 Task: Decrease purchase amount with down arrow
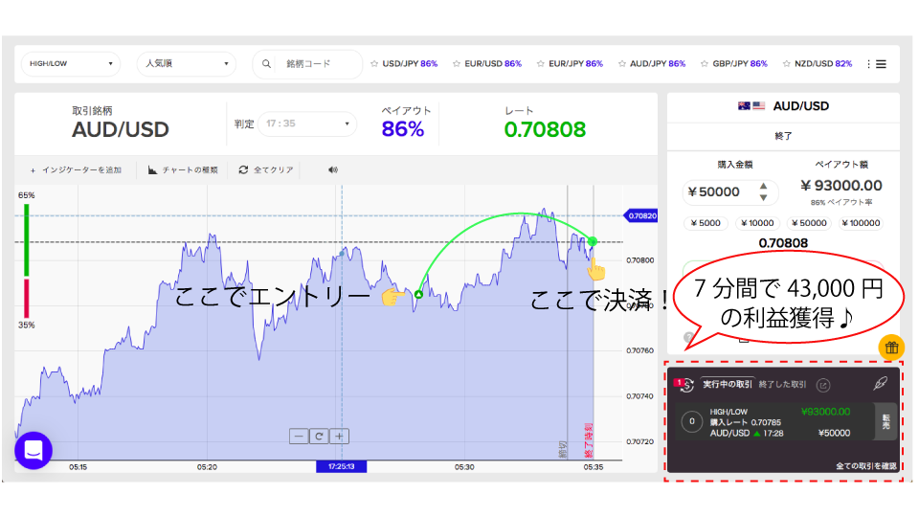(x=763, y=198)
